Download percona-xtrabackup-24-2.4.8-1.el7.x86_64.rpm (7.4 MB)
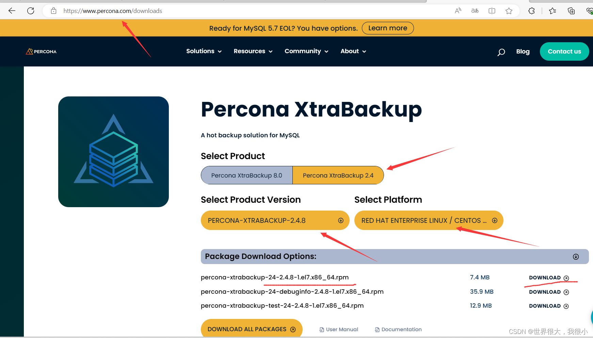Image resolution: width=593 pixels, height=338 pixels. click(549, 278)
